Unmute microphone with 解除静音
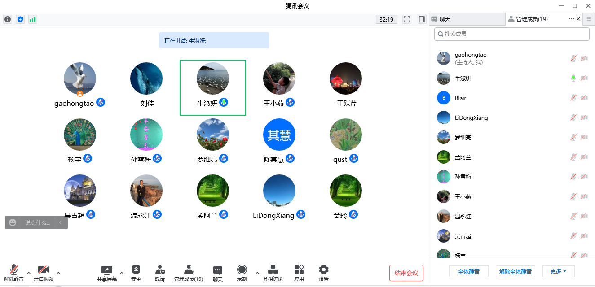The width and height of the screenshot is (595, 287). (x=14, y=273)
